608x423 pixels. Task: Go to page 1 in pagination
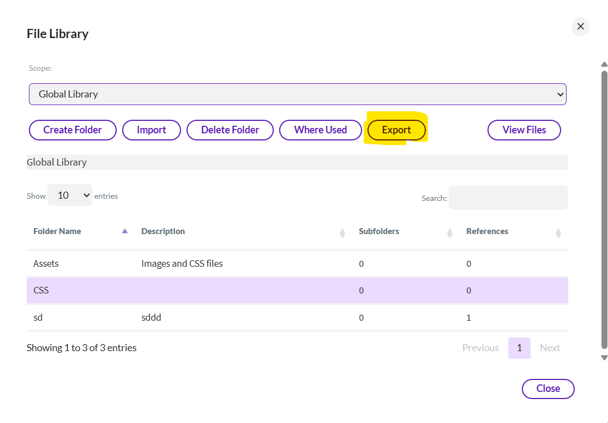519,348
